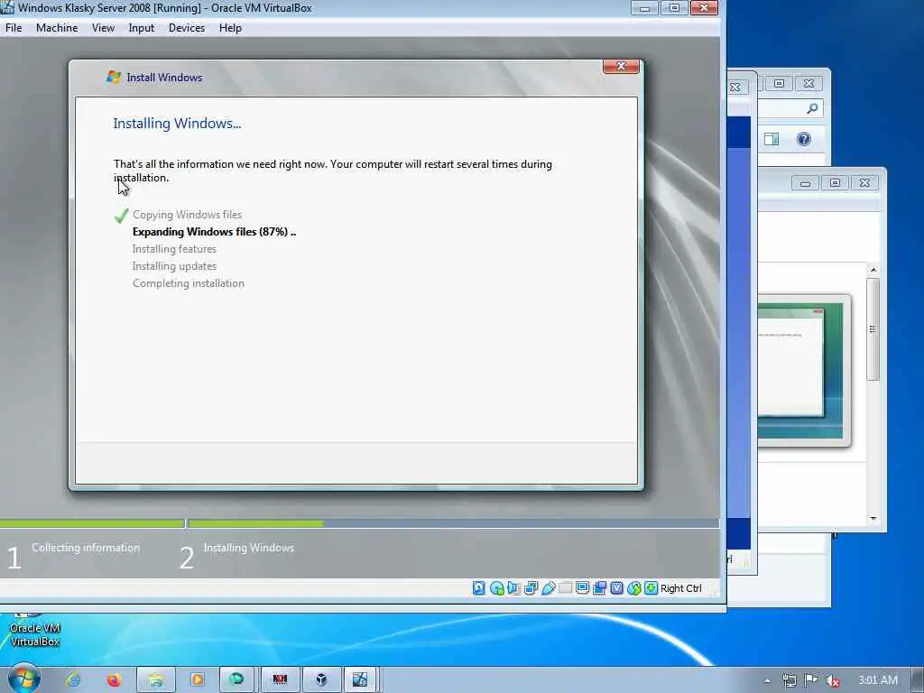Viewport: 924px width, 693px height.
Task: Click the stage 2 'Installing Windows' label
Action: pos(249,548)
